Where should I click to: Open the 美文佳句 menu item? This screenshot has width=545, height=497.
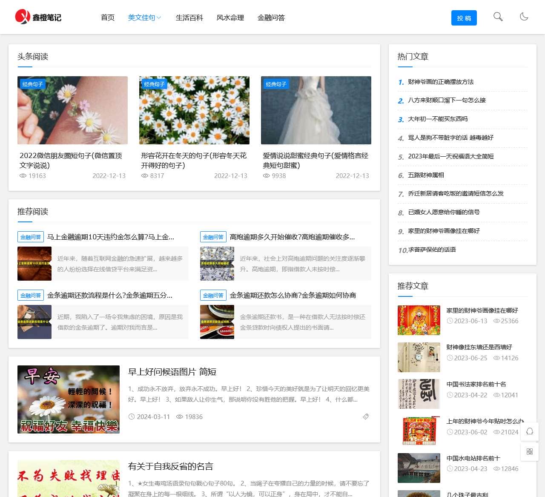click(x=141, y=17)
